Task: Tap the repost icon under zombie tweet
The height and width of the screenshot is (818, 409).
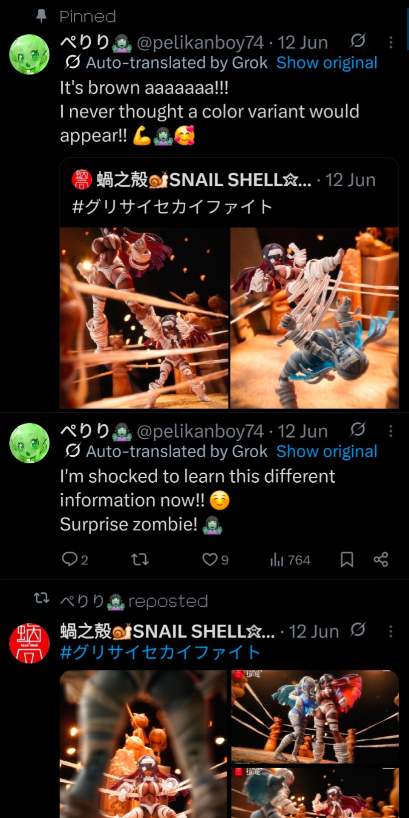Action: 140,559
